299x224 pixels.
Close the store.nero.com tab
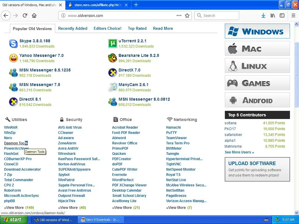pos(126,5)
